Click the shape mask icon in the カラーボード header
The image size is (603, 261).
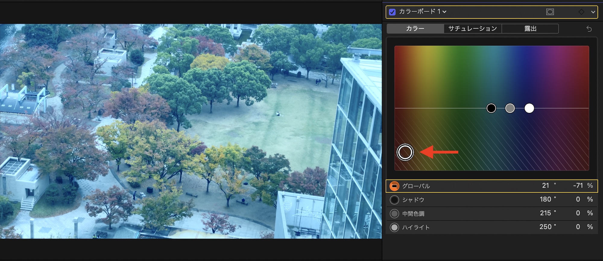[550, 12]
